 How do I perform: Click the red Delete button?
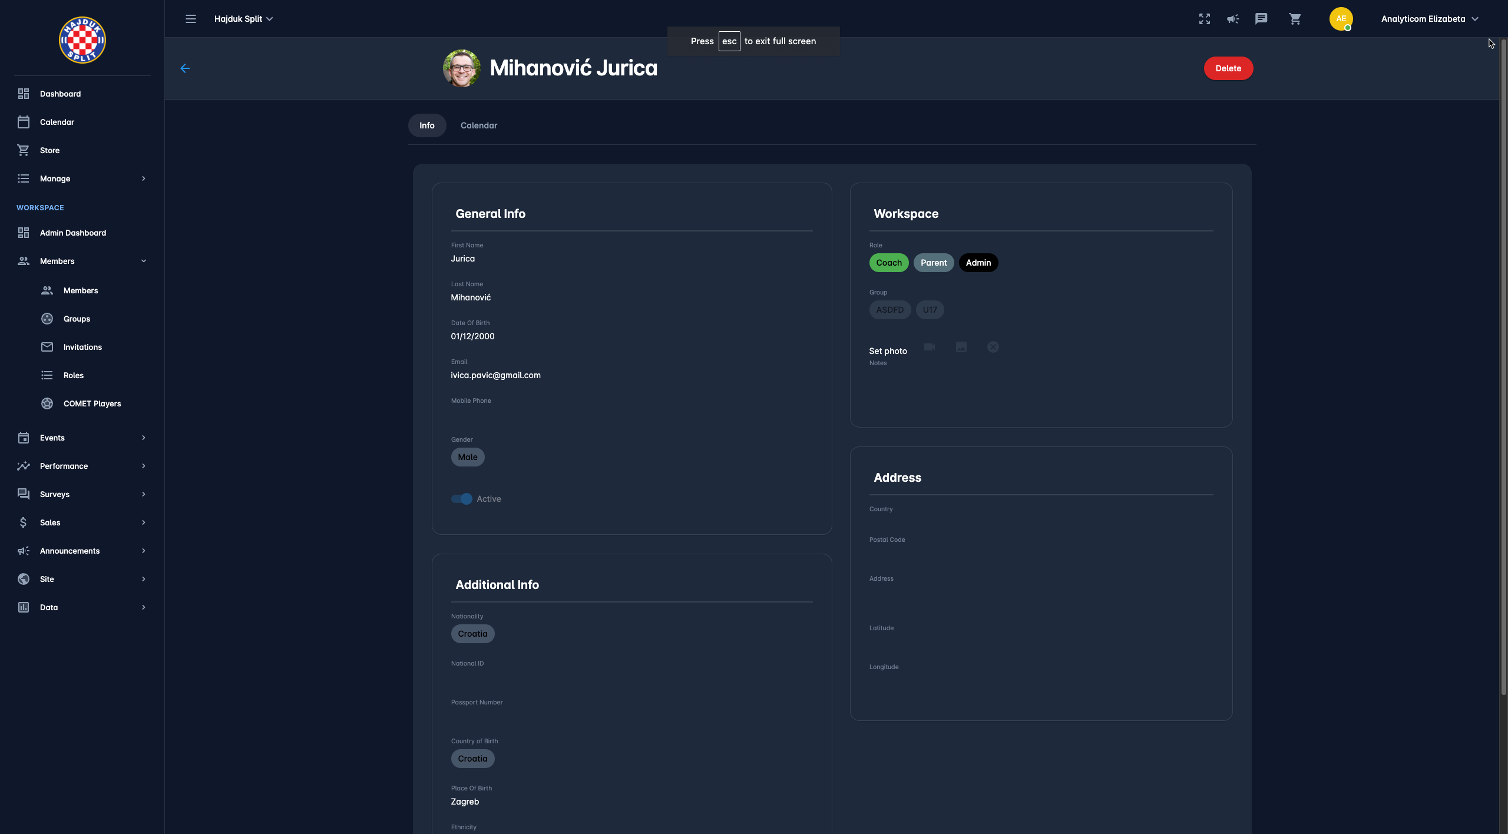pos(1228,68)
